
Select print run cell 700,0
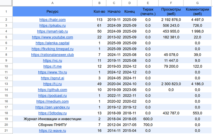point(148,125)
